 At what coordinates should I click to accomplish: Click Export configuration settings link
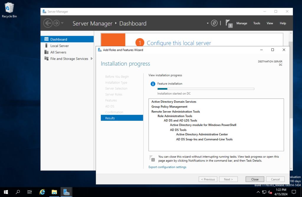[168, 167]
